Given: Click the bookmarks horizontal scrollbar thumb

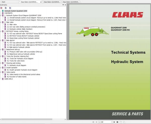Looking at the screenshot, I should tap(27, 119).
